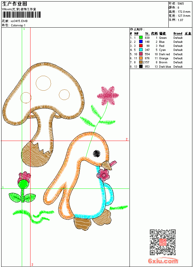Screen dimensions: 193x267
Task: Click the tulip flower with green leaves
Action: (23, 187)
